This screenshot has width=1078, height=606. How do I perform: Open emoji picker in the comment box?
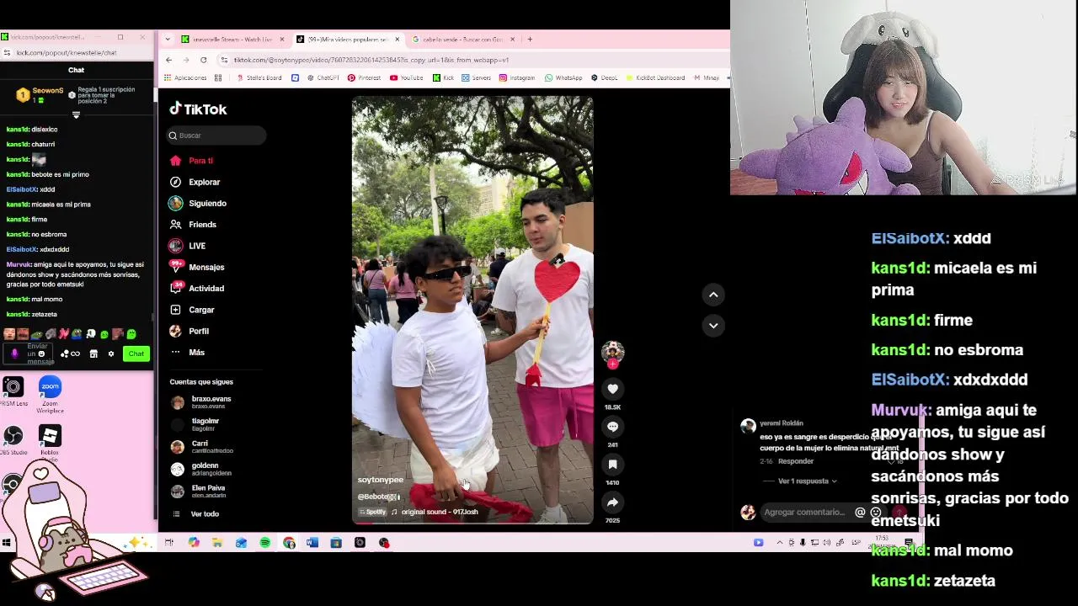point(876,513)
